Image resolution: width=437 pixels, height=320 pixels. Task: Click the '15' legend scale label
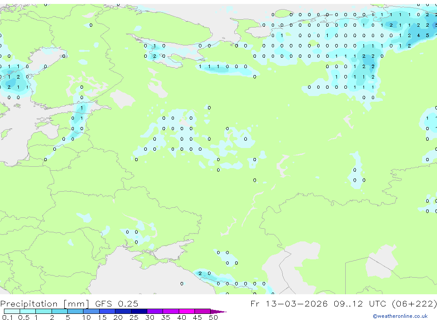point(102,317)
